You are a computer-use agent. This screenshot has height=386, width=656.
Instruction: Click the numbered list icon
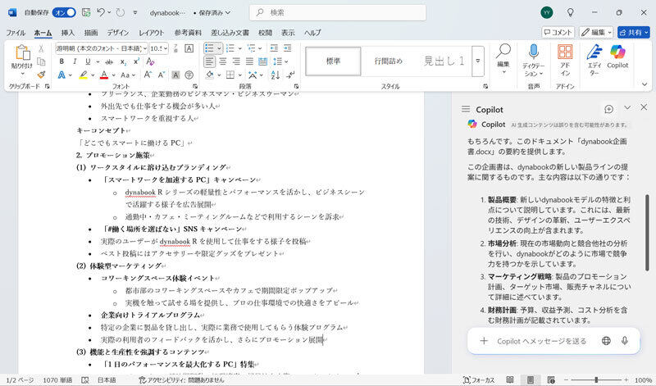(230, 48)
